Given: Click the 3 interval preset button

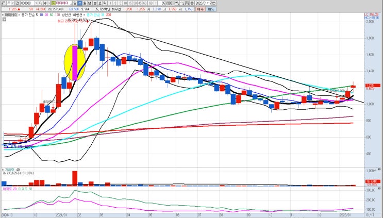Looking at the screenshot, I should [x=115, y=3].
